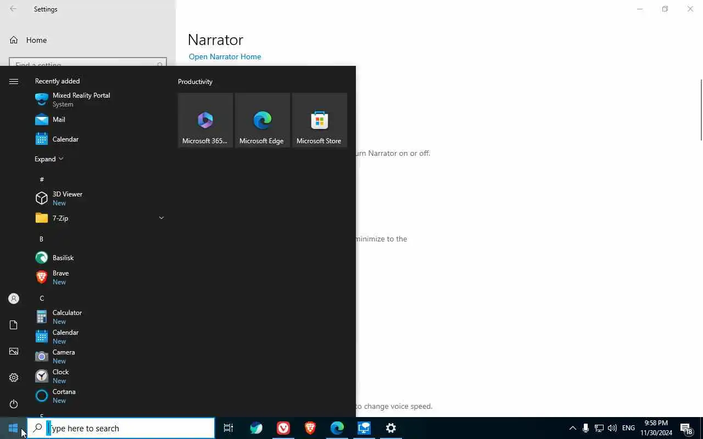Open Calculator app

coord(99,317)
